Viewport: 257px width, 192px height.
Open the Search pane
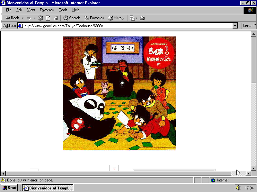[x=72, y=18]
